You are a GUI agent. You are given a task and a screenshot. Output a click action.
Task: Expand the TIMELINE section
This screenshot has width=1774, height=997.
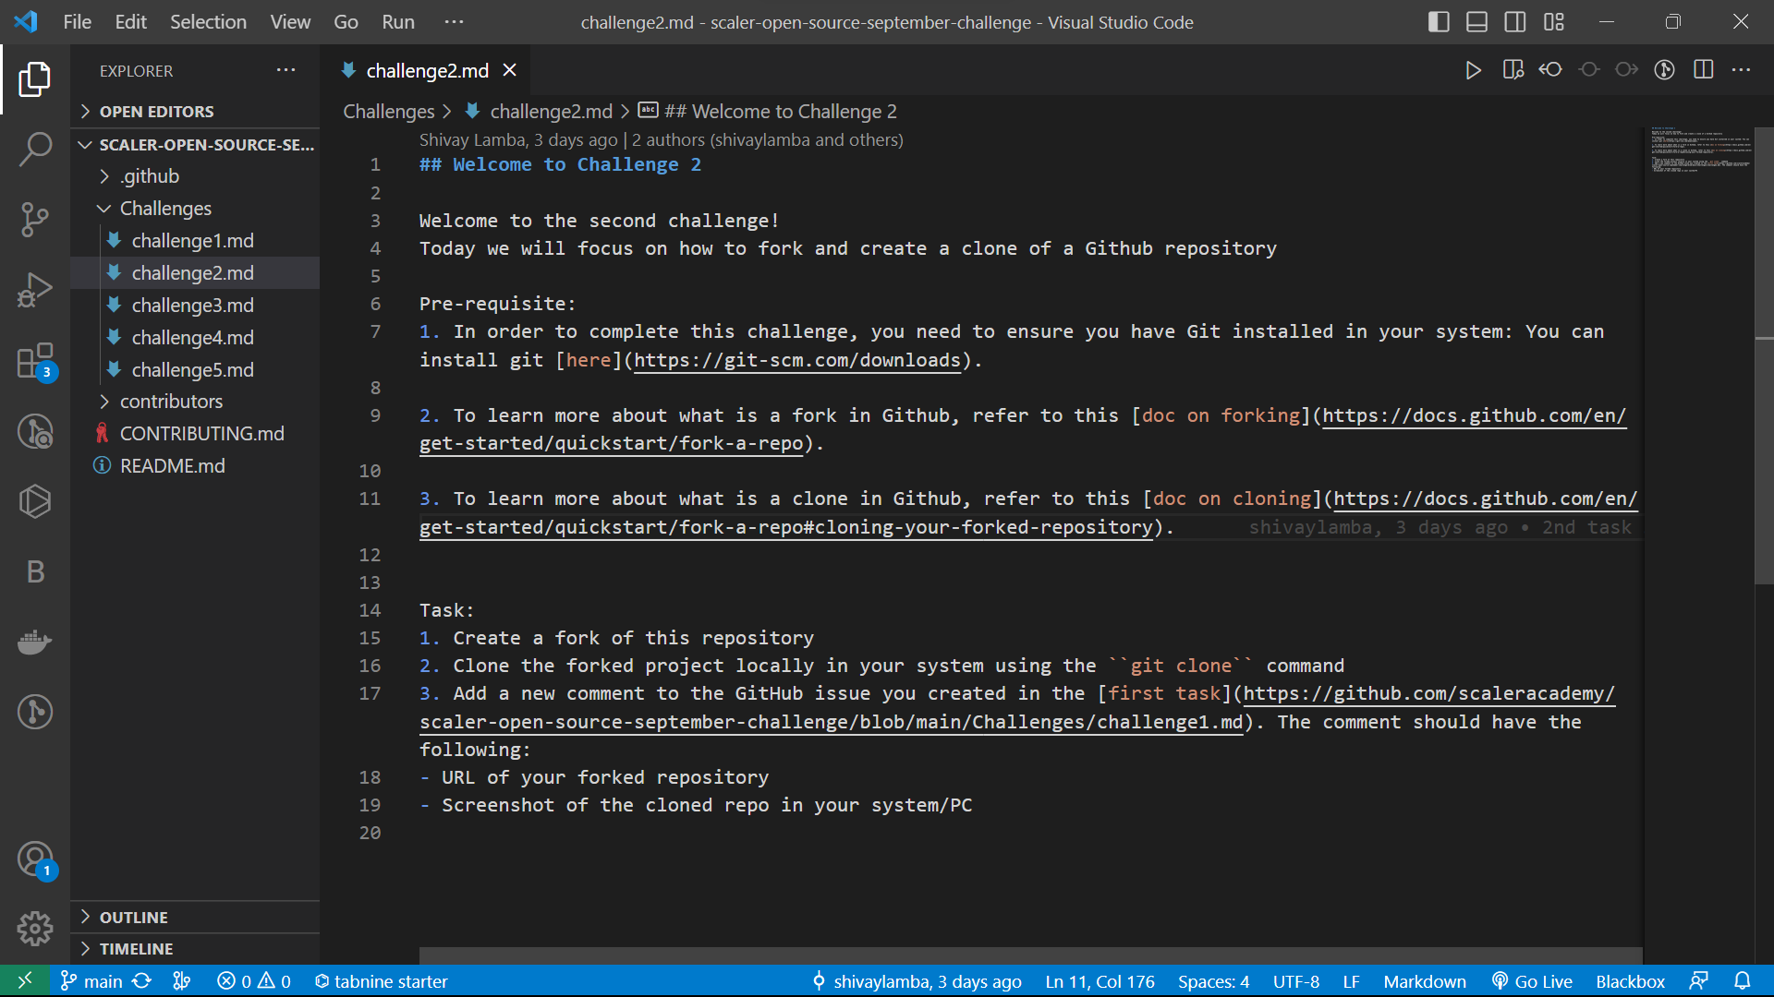click(136, 948)
